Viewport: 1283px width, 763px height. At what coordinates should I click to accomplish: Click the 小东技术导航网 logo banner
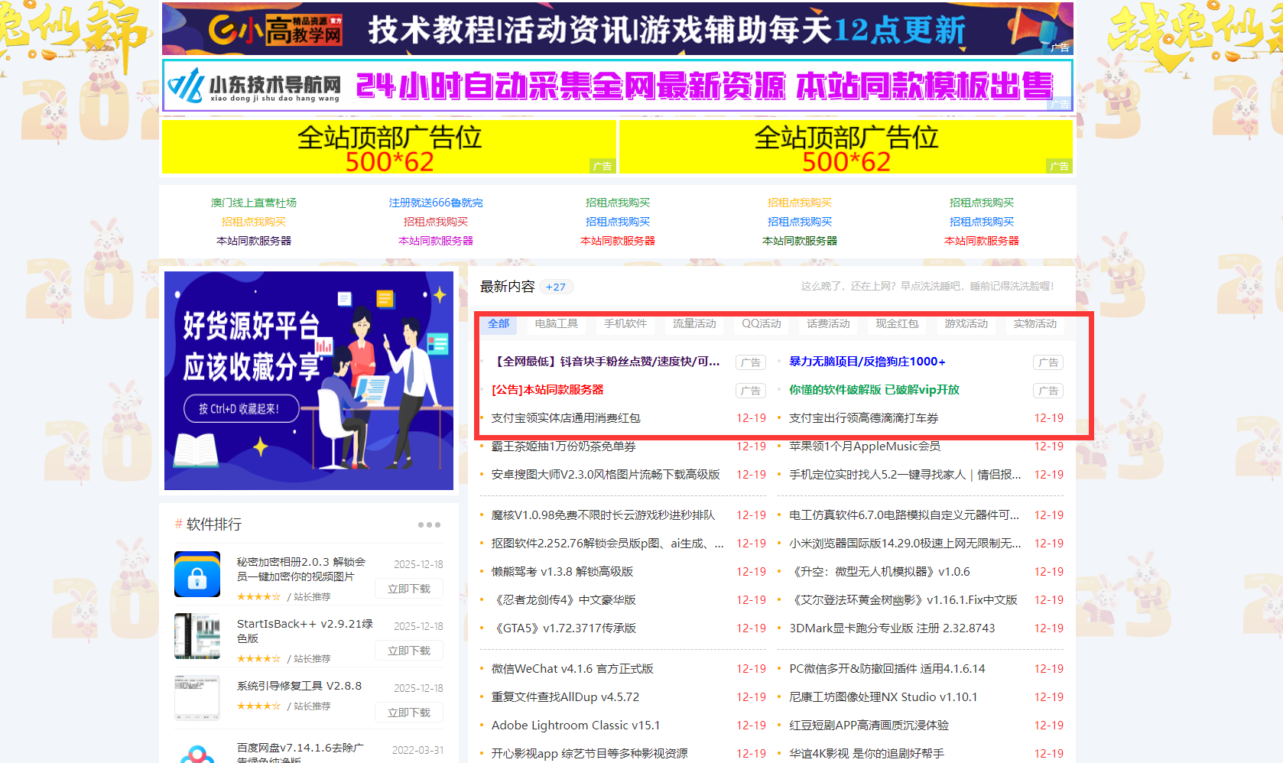617,86
